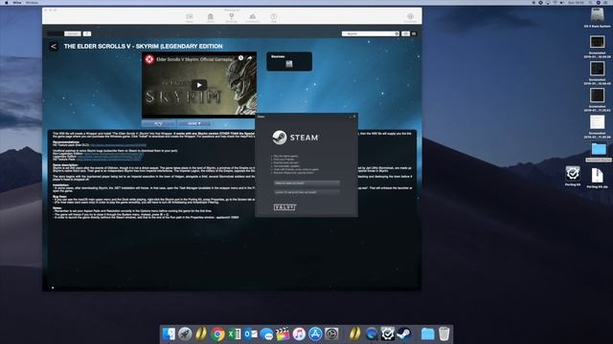Screen dimensions: 613x344
Task: Open Microsoft Outlook from the Dock
Action: pyautogui.click(x=250, y=333)
